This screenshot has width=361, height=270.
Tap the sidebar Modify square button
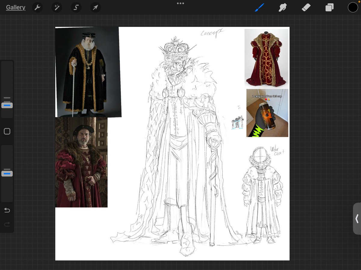(x=7, y=131)
